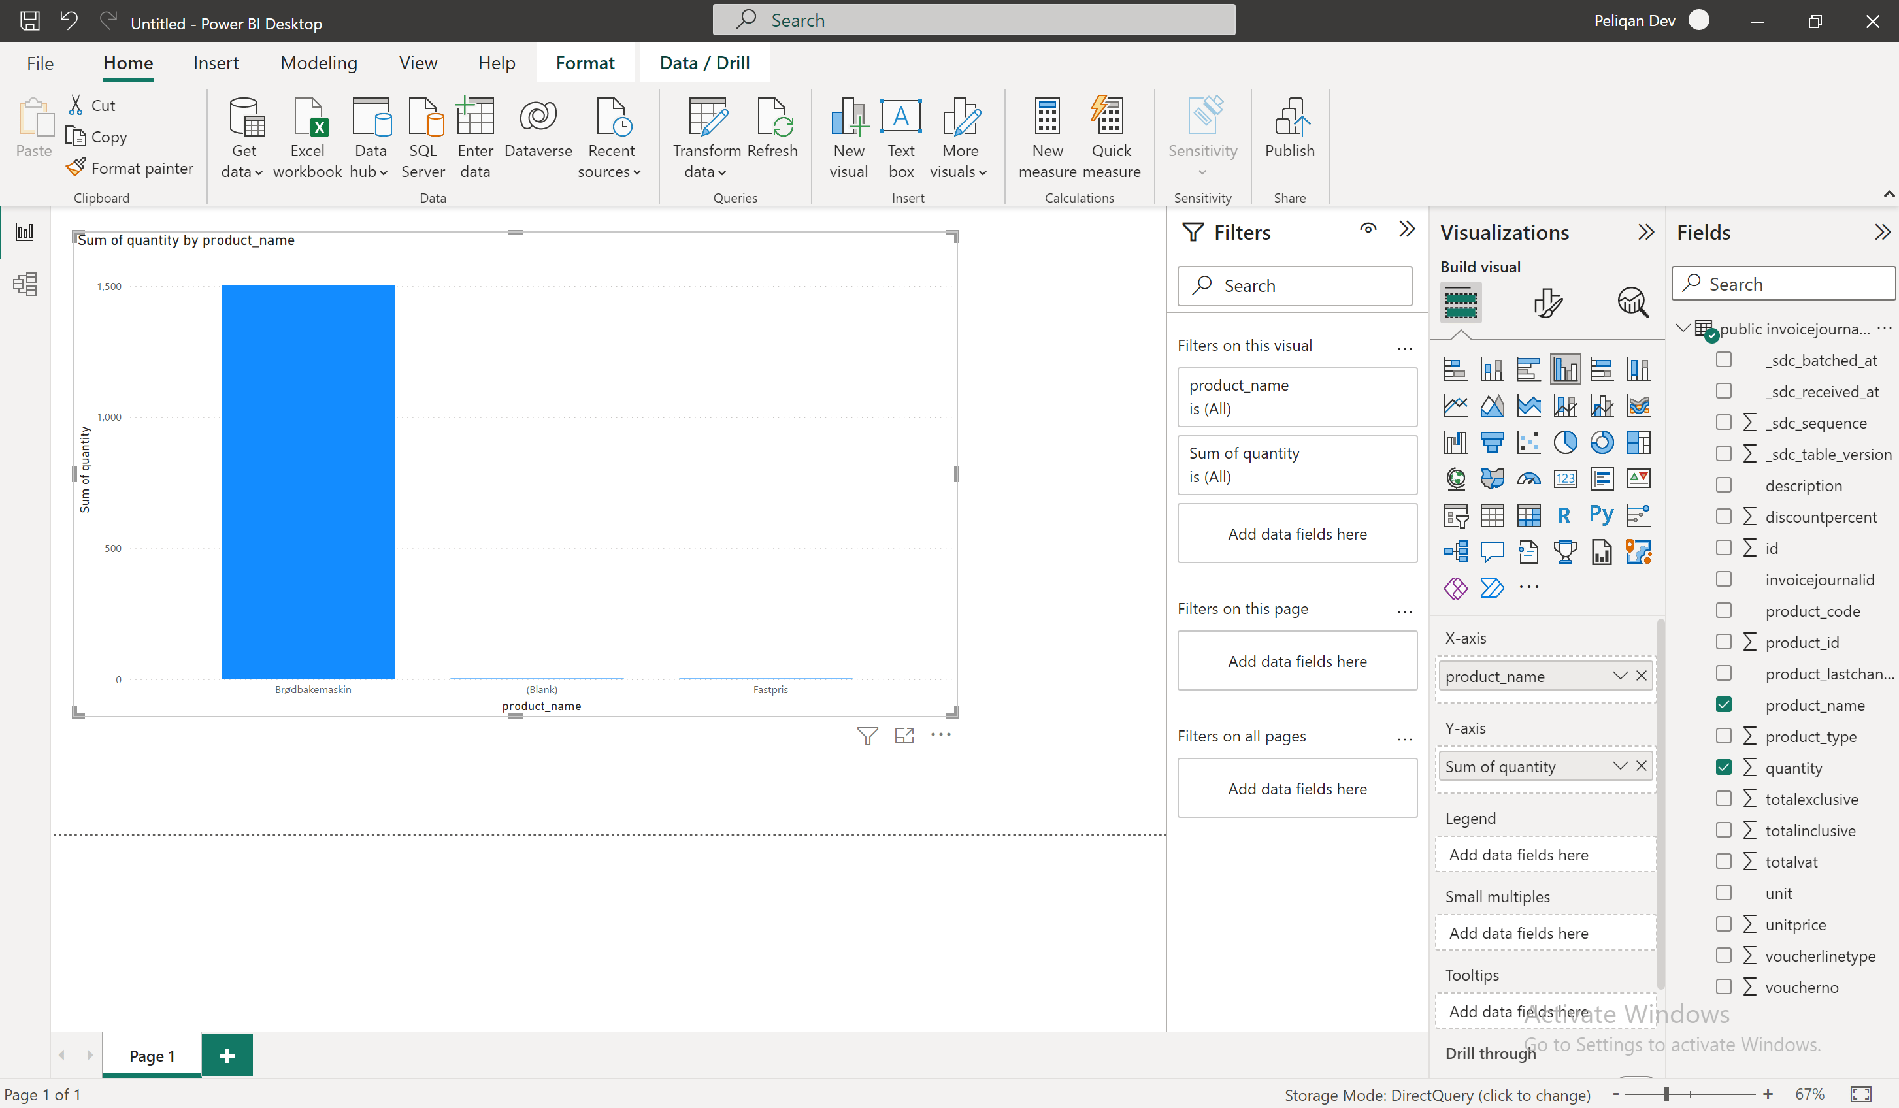Open the Analytics pane magnifier icon
Viewport: 1899px width, 1108px height.
(x=1632, y=302)
